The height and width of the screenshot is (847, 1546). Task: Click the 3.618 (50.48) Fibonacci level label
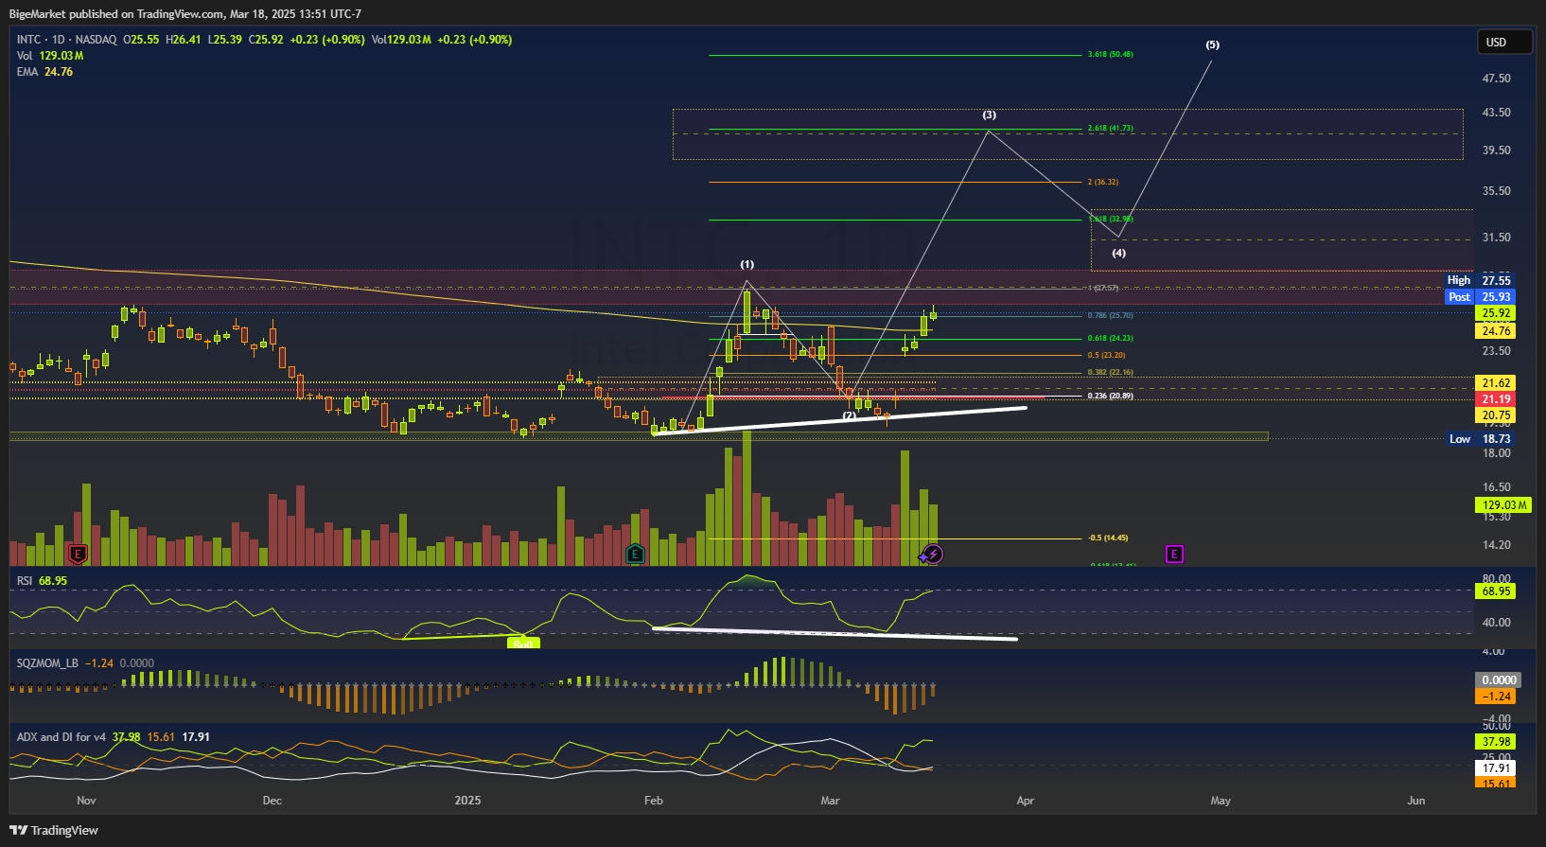[1110, 55]
